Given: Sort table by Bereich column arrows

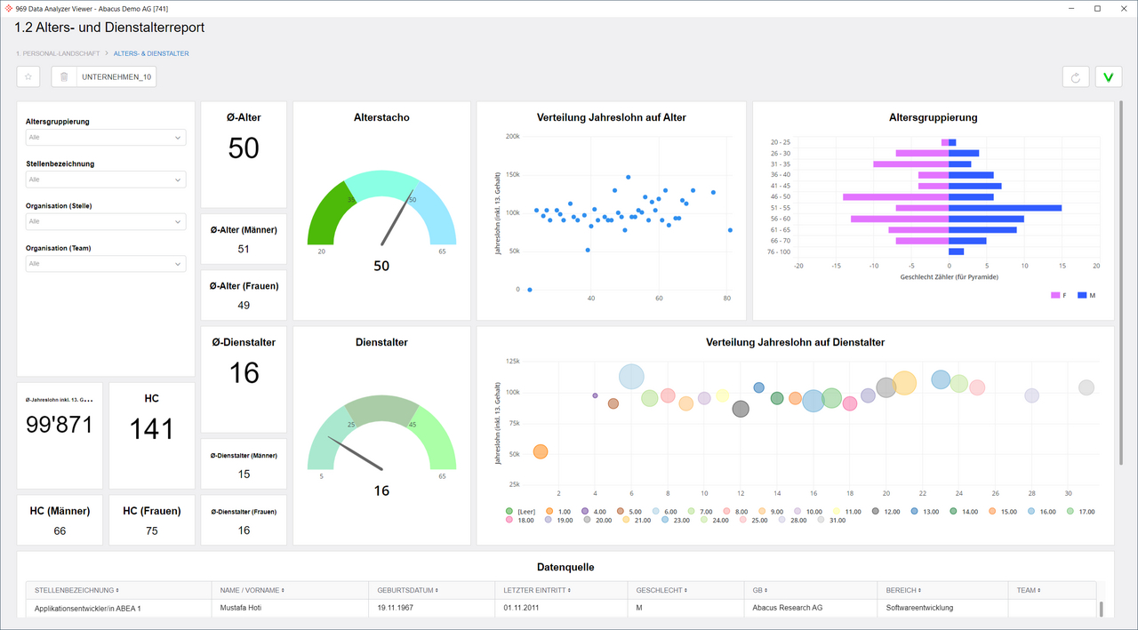Looking at the screenshot, I should point(919,590).
